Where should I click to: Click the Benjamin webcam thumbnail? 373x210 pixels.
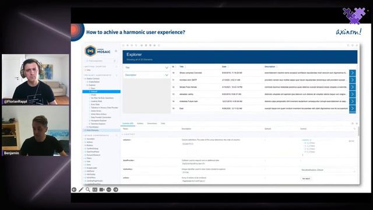36,131
